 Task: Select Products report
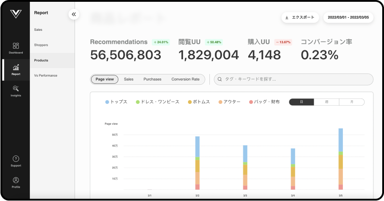[x=52, y=61]
